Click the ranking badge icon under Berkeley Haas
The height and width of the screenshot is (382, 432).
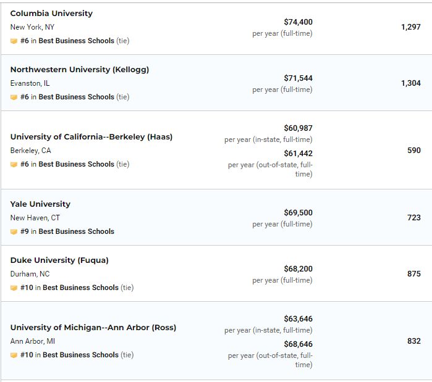[14, 164]
